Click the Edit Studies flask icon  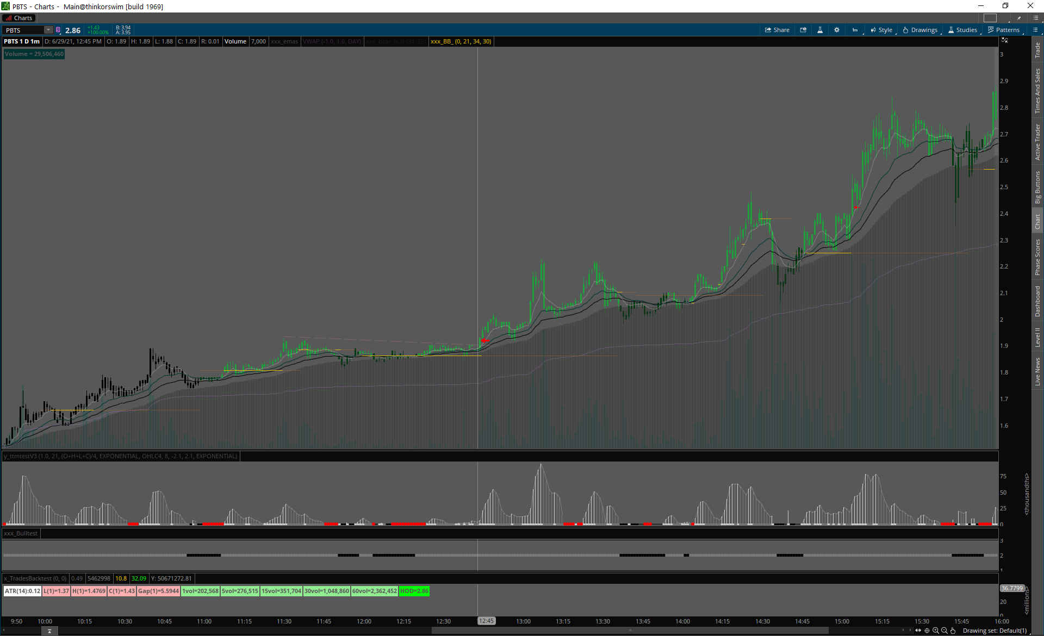point(820,30)
